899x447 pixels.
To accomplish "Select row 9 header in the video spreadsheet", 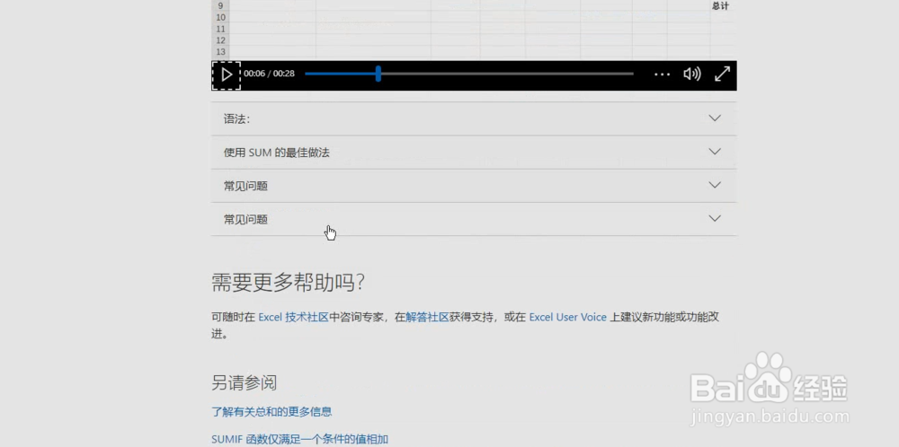I will click(x=221, y=5).
